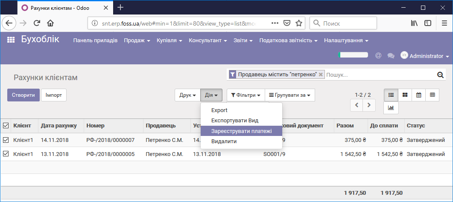Click the browser Поиск search box
This screenshot has width=453, height=202.
pyautogui.click(x=343, y=23)
